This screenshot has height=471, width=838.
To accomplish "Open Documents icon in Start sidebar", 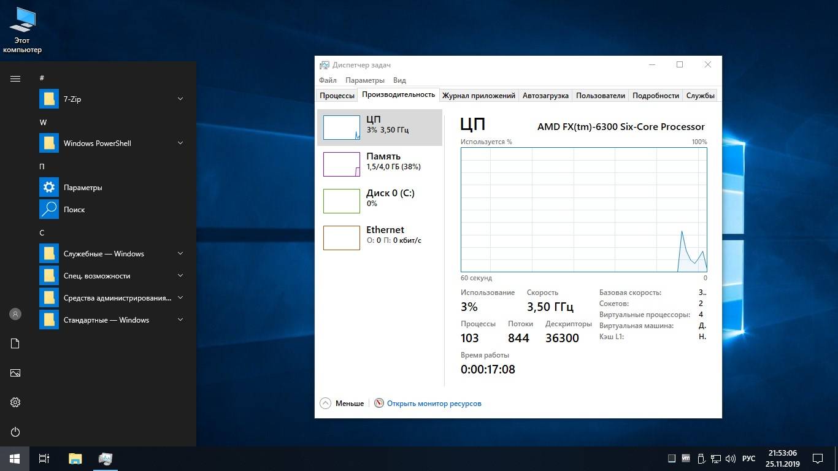I will [15, 343].
